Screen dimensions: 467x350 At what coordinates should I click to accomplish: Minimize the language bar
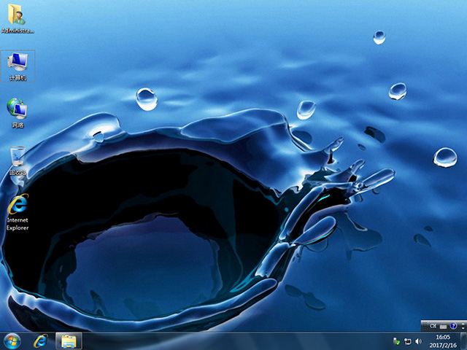(x=463, y=324)
